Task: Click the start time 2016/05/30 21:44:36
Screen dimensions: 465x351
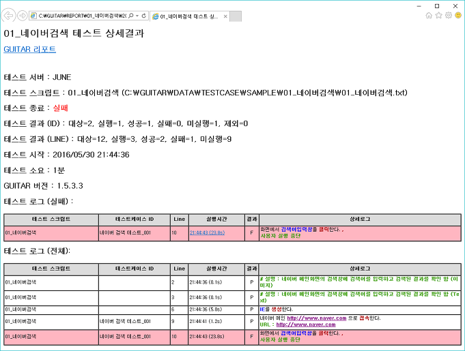Action: point(91,155)
